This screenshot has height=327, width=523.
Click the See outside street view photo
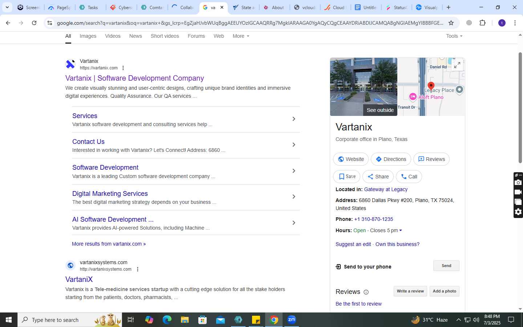(364, 87)
